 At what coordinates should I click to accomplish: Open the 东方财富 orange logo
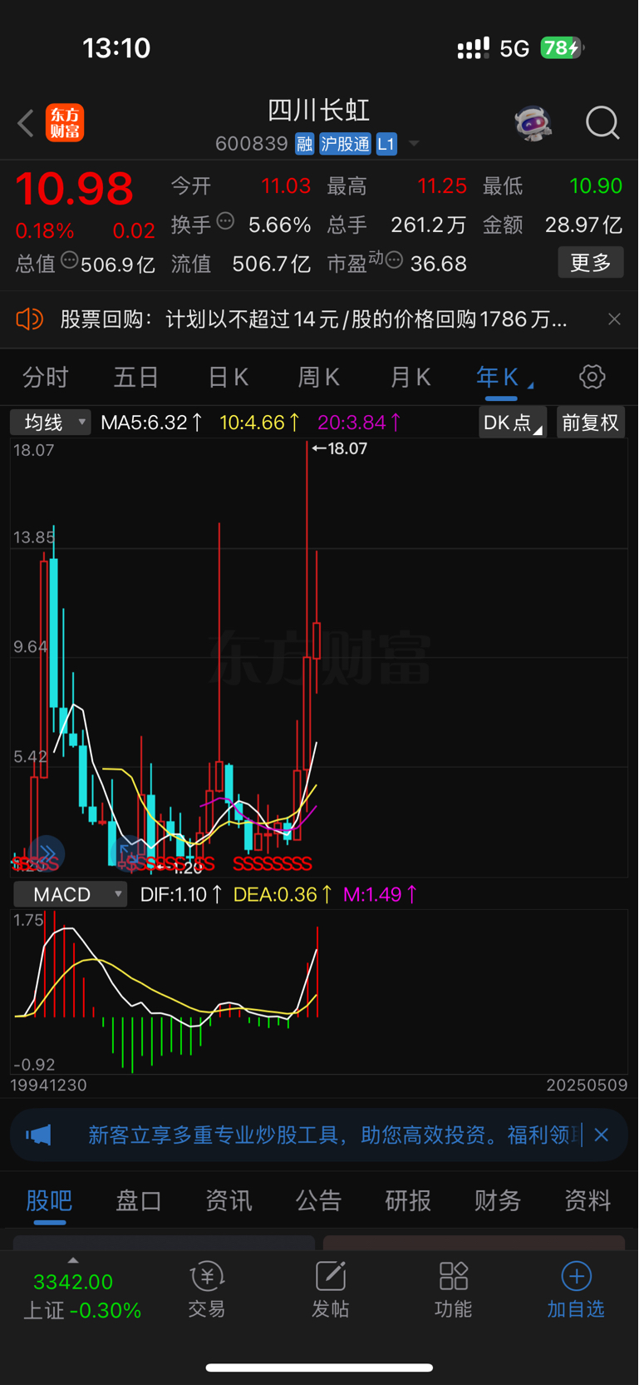(65, 123)
